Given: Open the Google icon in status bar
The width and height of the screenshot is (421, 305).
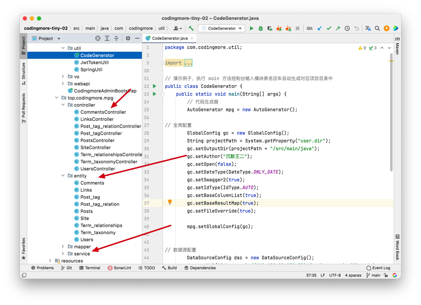Looking at the screenshot, I should click(x=394, y=275).
